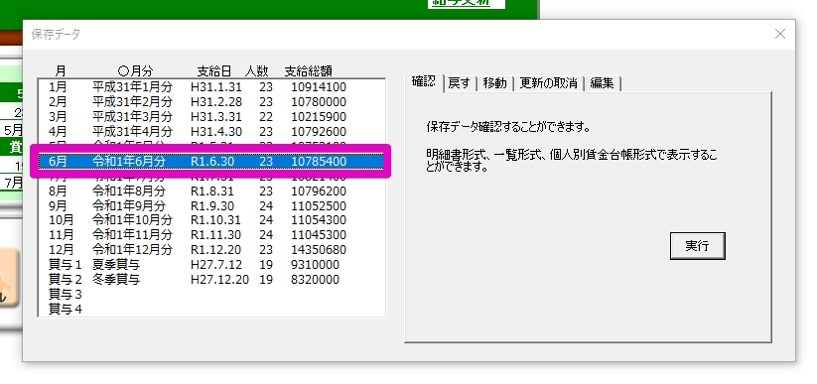Viewport: 817px width, 384px height.
Task: Click the highlighted 6月 令和1年6月分 row
Action: [211, 162]
